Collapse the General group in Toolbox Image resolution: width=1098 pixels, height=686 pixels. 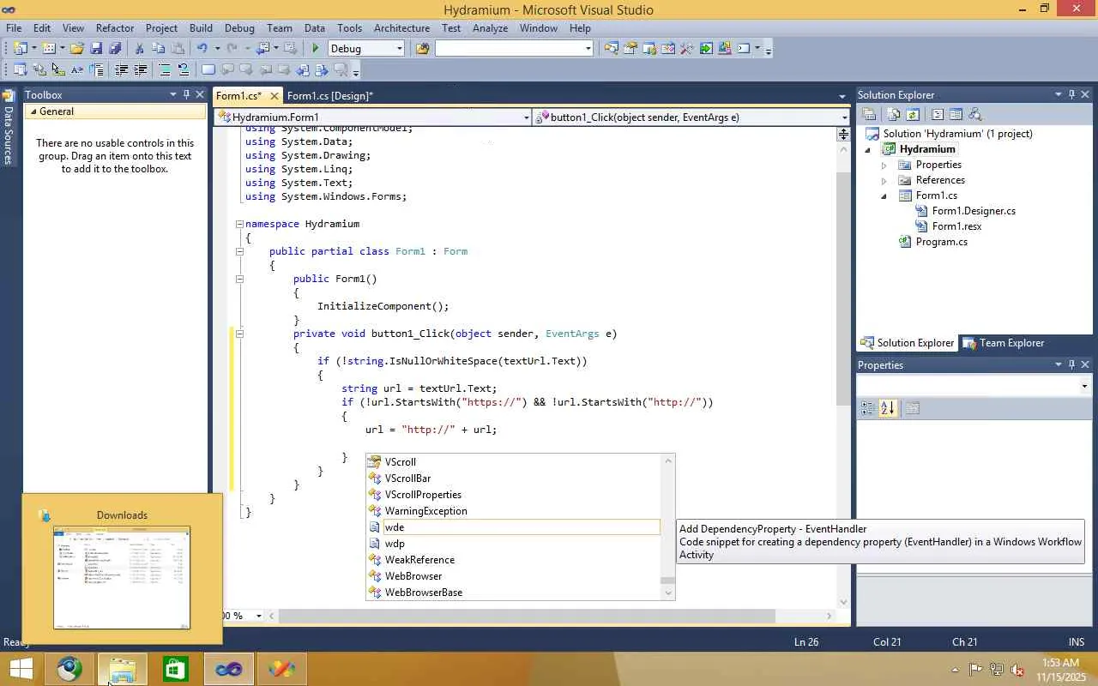point(34,111)
